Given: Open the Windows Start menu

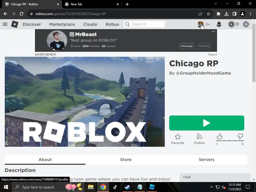Looking at the screenshot, I should 6,187.
